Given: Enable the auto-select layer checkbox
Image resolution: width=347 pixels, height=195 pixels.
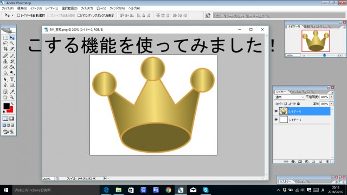Looking at the screenshot, I should 18,15.
